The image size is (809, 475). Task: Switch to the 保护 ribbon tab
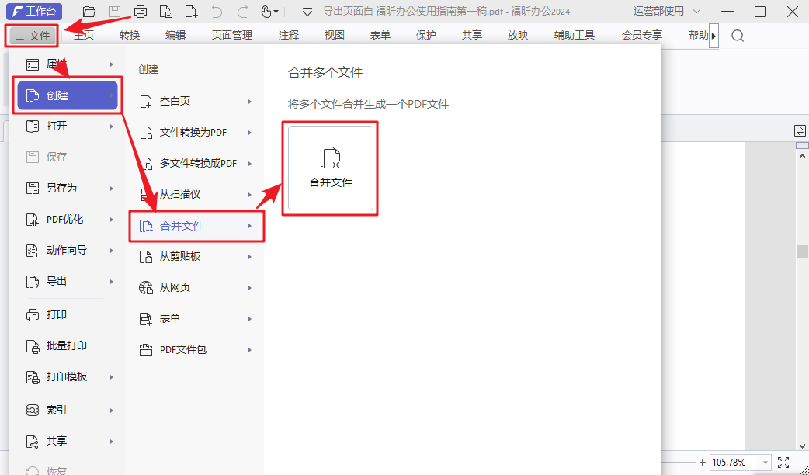pos(426,35)
